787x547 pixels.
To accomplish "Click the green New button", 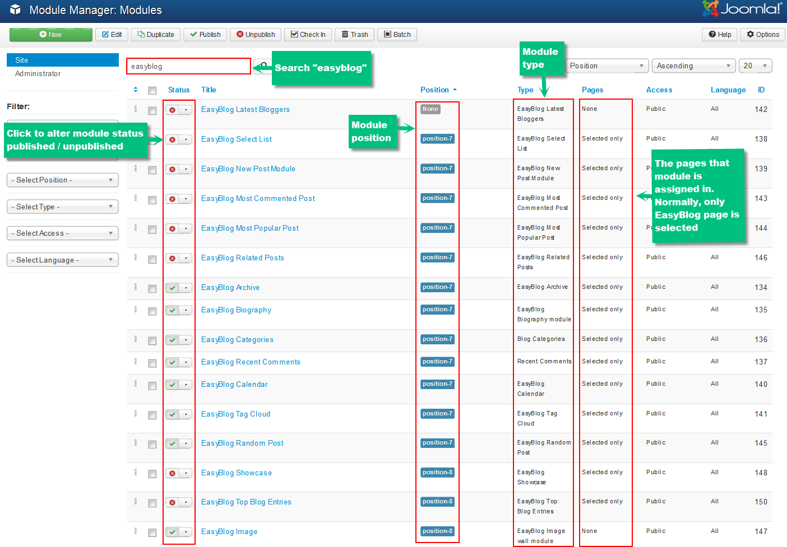I will (51, 35).
